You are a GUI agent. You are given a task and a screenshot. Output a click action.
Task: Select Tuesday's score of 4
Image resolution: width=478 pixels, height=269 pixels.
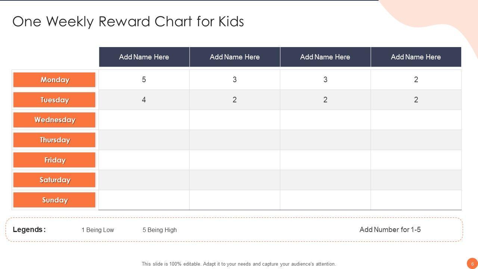point(144,100)
